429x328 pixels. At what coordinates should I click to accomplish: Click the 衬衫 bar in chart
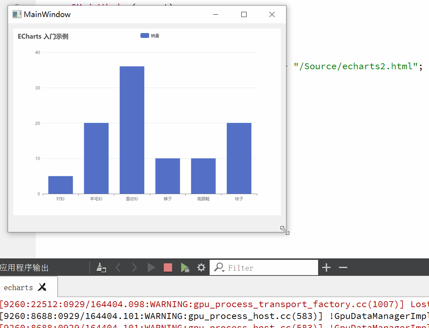(60, 185)
